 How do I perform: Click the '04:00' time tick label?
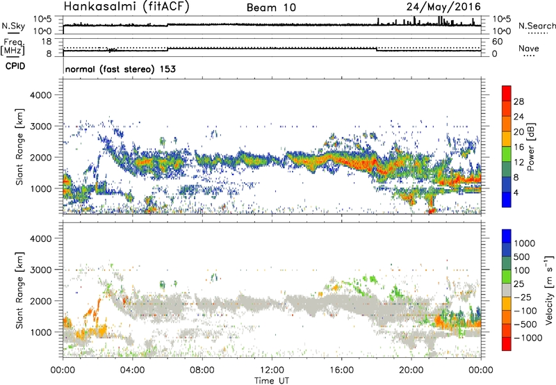click(x=132, y=370)
